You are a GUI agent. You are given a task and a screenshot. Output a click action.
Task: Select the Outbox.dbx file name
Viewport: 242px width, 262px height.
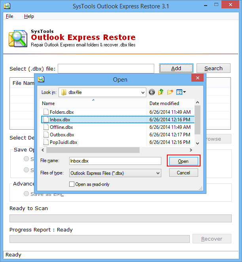pos(62,135)
